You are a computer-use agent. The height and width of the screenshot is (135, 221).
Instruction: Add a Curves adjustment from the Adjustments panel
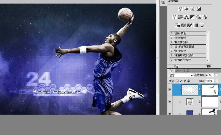pos(192,9)
